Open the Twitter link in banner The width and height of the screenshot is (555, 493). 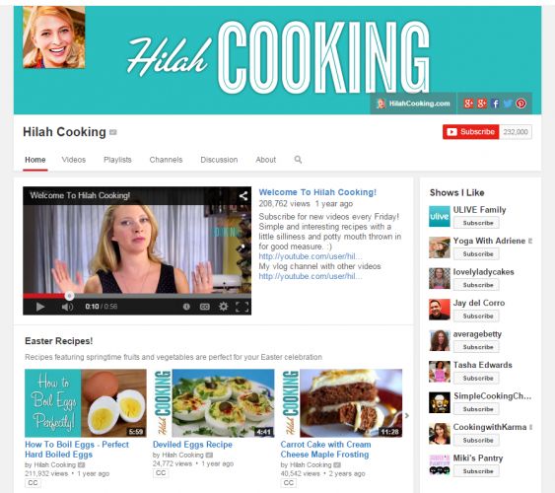508,104
